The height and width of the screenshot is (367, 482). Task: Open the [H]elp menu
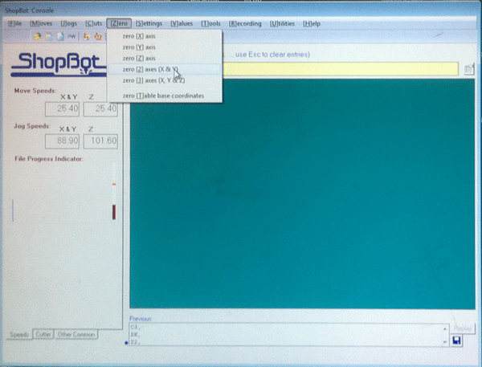point(312,23)
